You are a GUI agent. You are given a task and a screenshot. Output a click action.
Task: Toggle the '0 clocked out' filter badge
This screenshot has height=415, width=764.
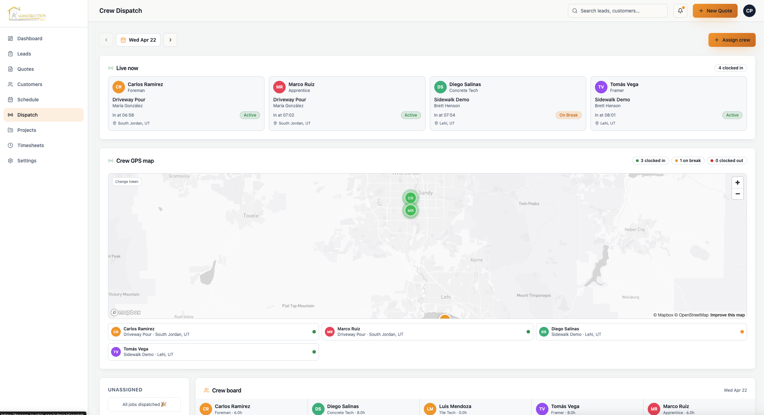click(x=727, y=160)
